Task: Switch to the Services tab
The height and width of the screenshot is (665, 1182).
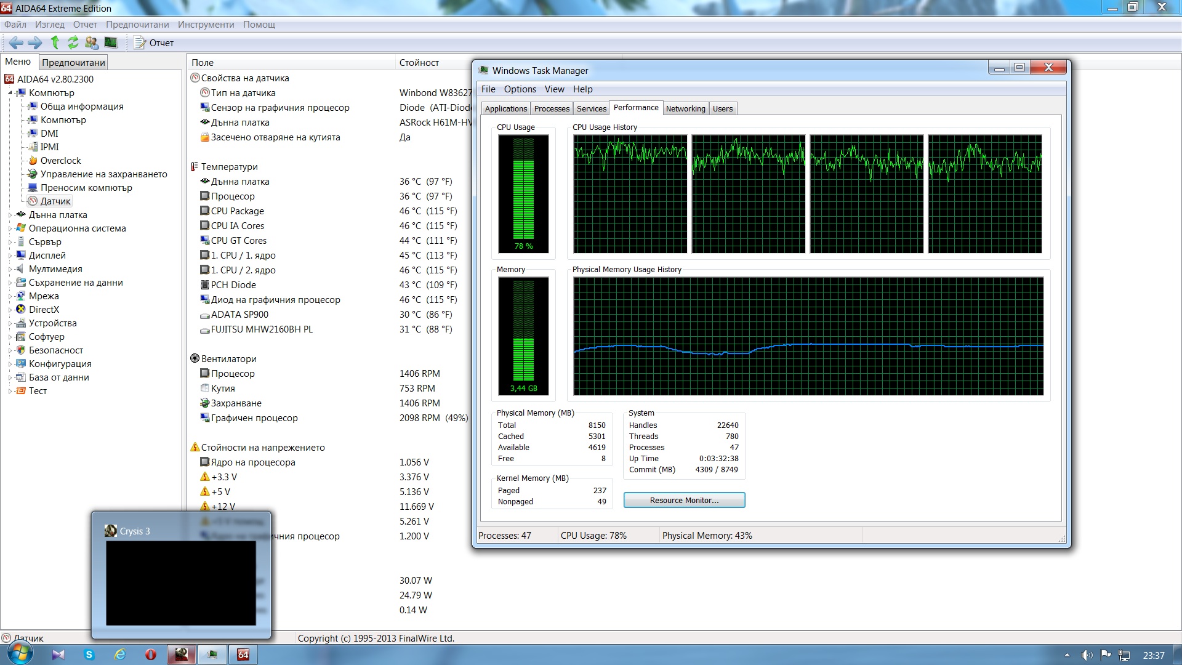Action: click(x=592, y=109)
